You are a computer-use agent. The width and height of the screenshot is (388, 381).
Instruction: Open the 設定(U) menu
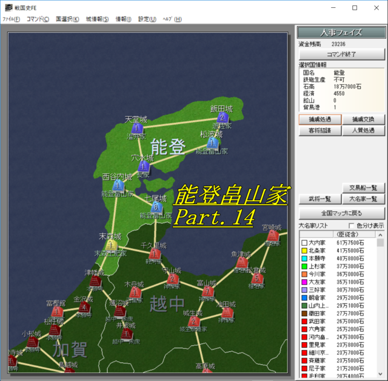coord(147,19)
